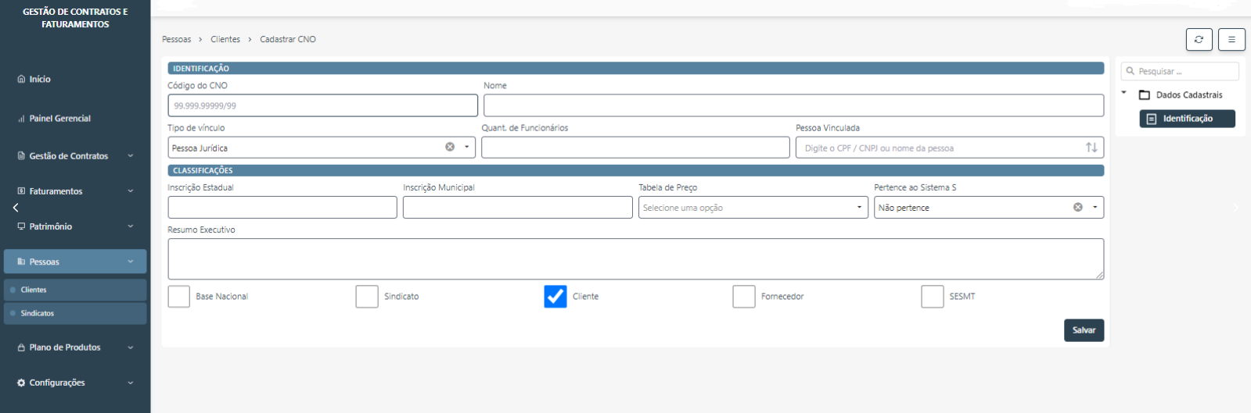Collapse the sidebar with left chevron
This screenshot has height=413, width=1251.
pos(16,208)
